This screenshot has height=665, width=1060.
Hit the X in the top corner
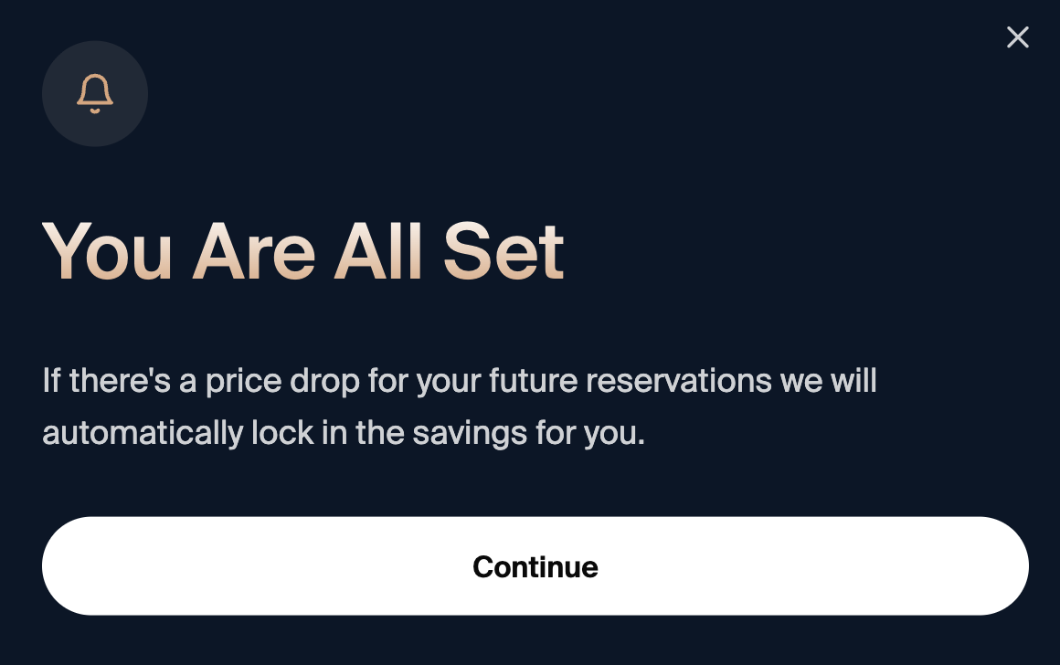(1017, 37)
